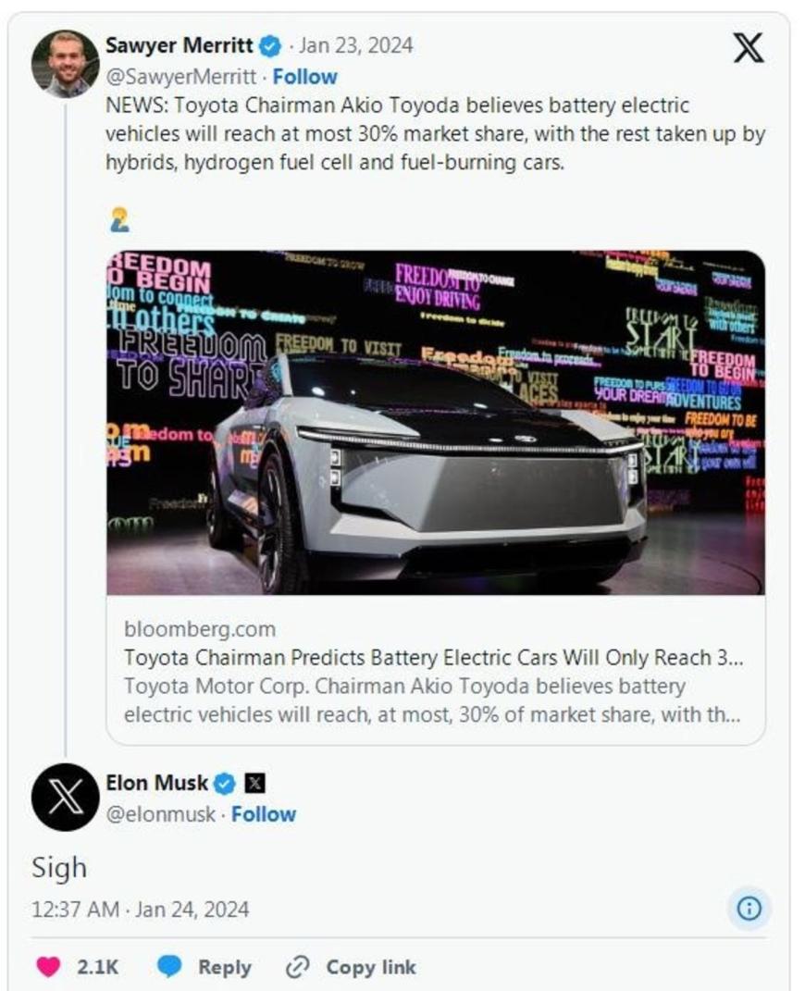805x991 pixels.
Task: Click Elon Musk's X avatar
Action: click(65, 797)
